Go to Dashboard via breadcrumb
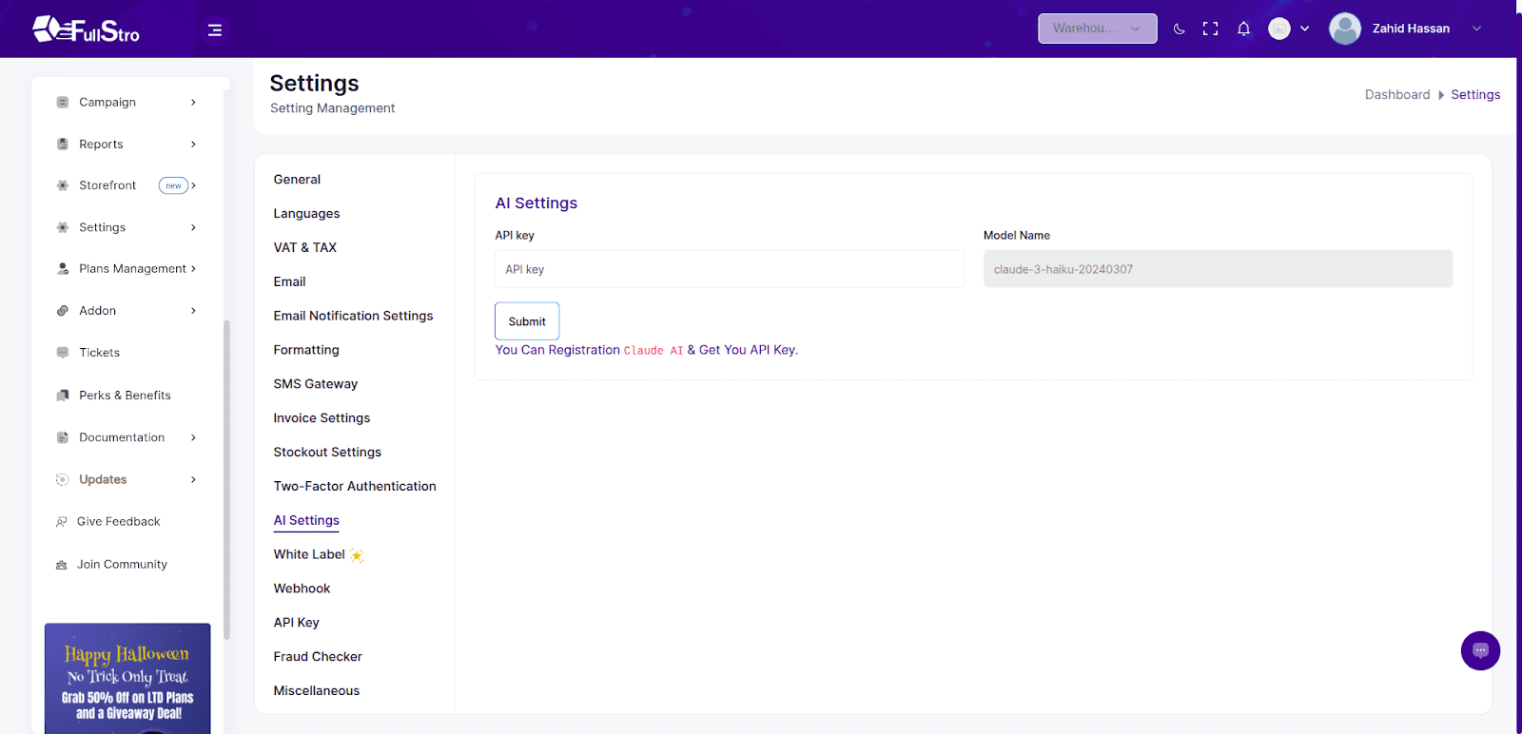 pos(1397,94)
